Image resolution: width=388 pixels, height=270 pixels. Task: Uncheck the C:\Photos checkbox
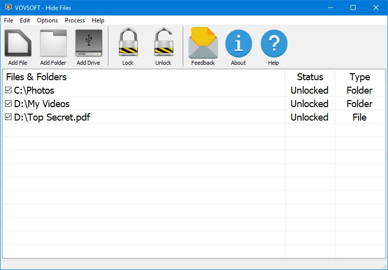(8, 90)
